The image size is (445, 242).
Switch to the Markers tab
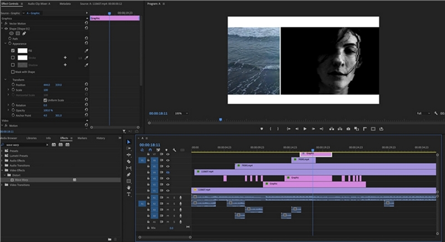82,138
